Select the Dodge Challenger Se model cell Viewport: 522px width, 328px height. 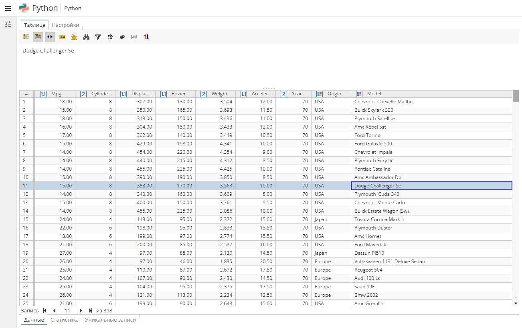(432, 186)
